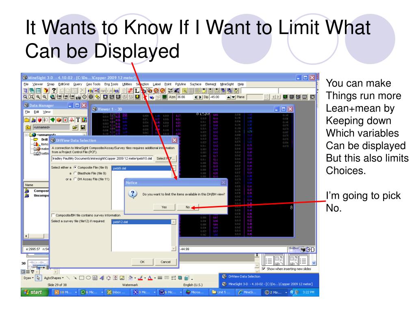Click the fill color paint bucket swatch
416x312 pixels.
coord(130,278)
